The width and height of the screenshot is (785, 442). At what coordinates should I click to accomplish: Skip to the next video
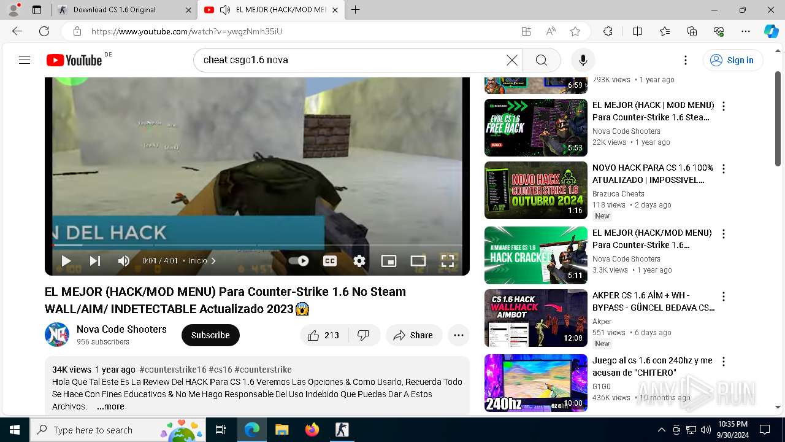[95, 261]
